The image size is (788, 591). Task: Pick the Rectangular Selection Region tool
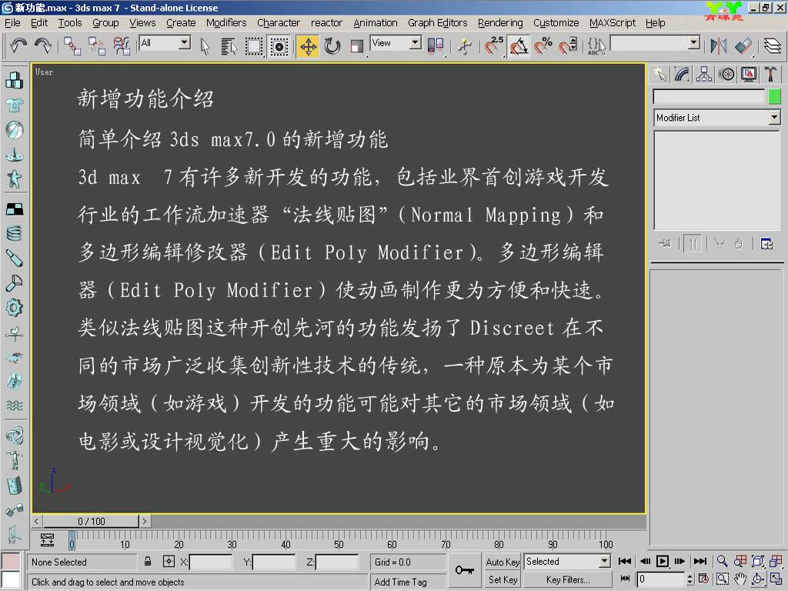tap(254, 46)
